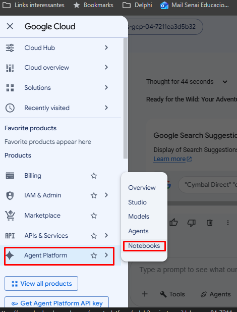
Task: Select Notebooks in the Agent Platform submenu
Action: tap(144, 246)
